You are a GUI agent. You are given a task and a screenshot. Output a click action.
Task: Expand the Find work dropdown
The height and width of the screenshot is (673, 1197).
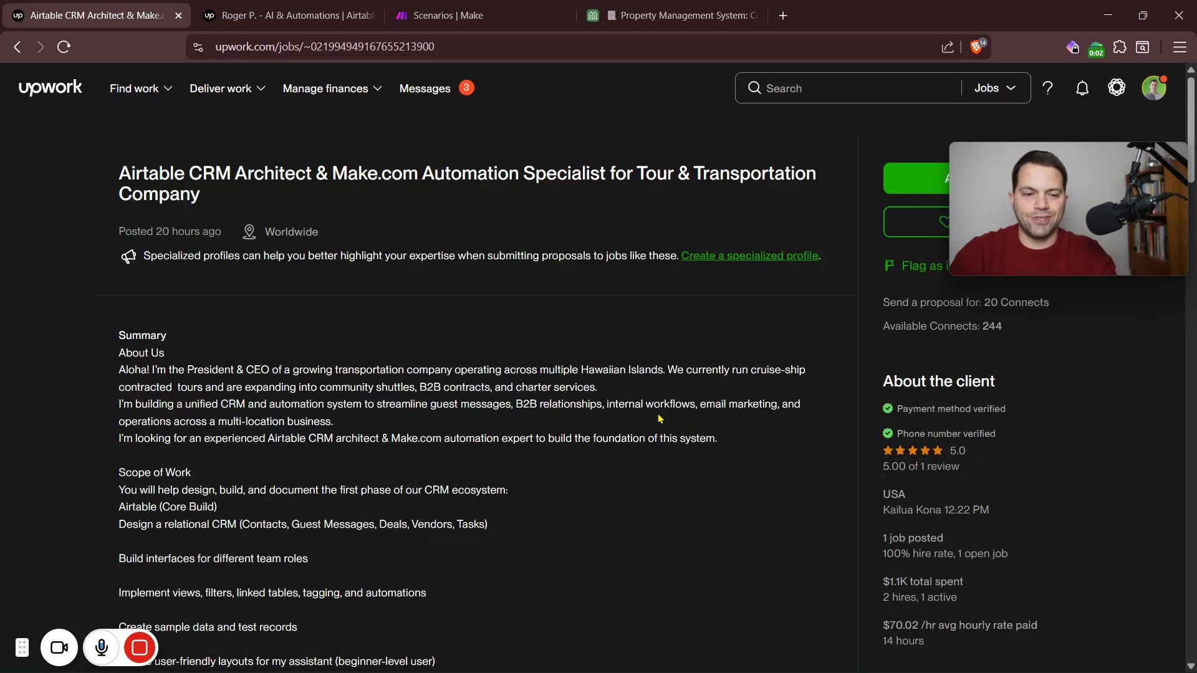[x=141, y=88]
